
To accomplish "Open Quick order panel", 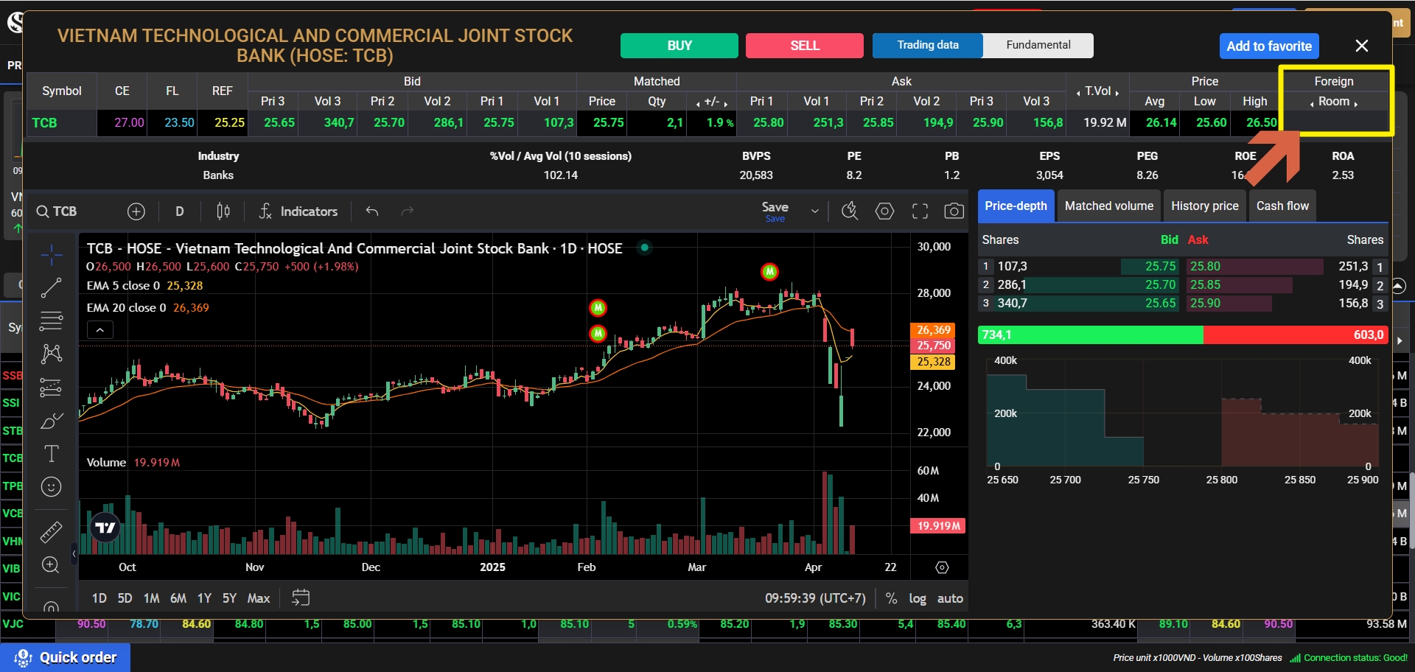I will click(x=66, y=657).
